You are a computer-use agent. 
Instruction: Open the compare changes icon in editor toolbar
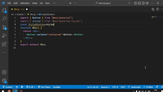153,9
